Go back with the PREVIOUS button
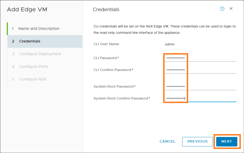The image size is (244, 153). tap(197, 142)
